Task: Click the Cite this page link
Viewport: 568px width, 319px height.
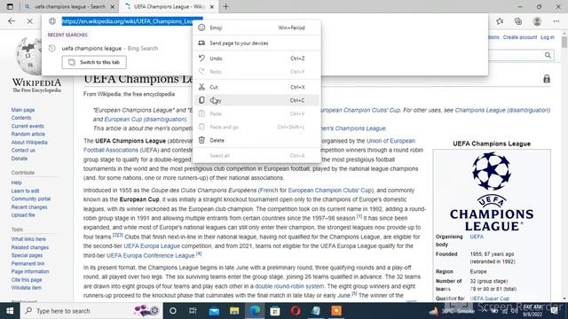Action: 27,280
